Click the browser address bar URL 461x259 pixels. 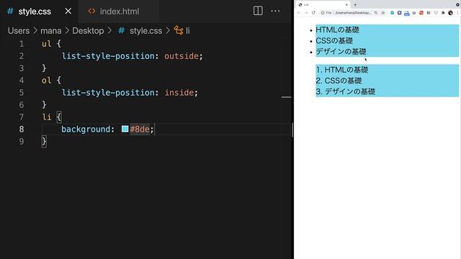click(353, 13)
